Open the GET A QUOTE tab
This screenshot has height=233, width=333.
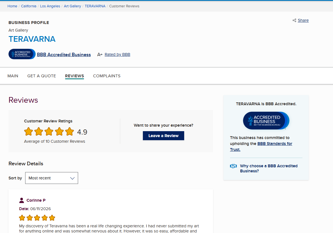click(x=42, y=76)
